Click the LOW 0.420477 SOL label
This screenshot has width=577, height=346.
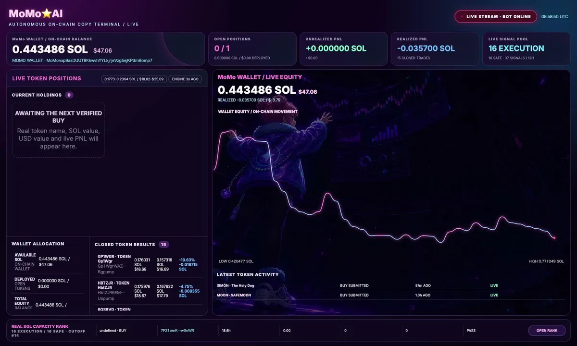(x=236, y=261)
